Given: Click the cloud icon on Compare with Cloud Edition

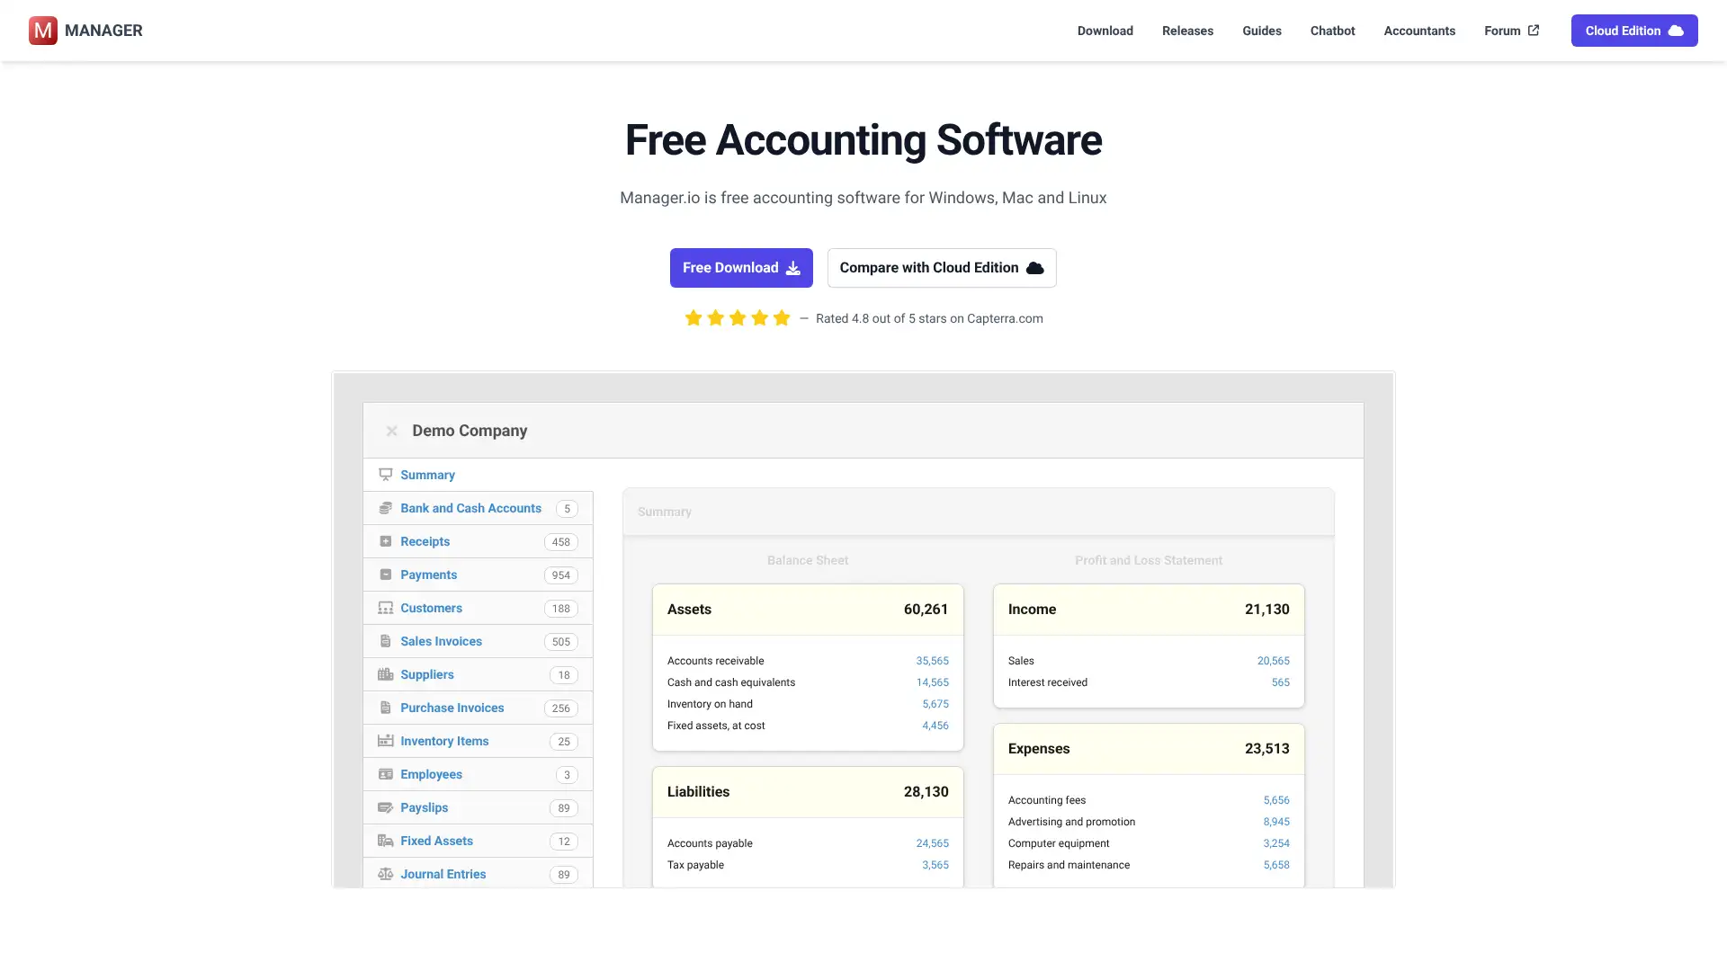Looking at the screenshot, I should tap(1035, 268).
